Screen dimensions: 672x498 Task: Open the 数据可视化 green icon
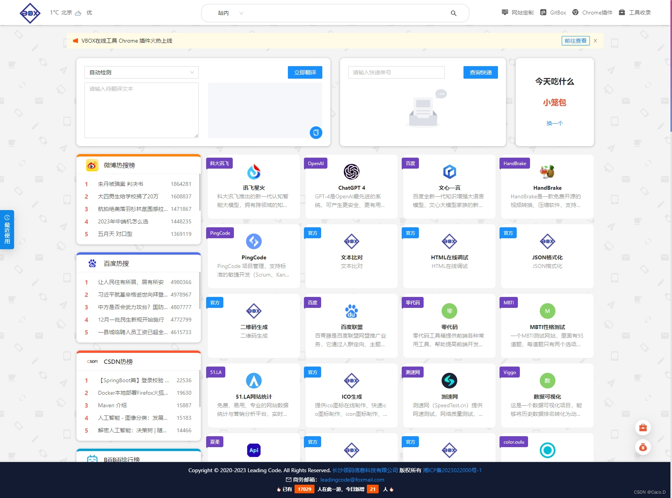point(547,381)
